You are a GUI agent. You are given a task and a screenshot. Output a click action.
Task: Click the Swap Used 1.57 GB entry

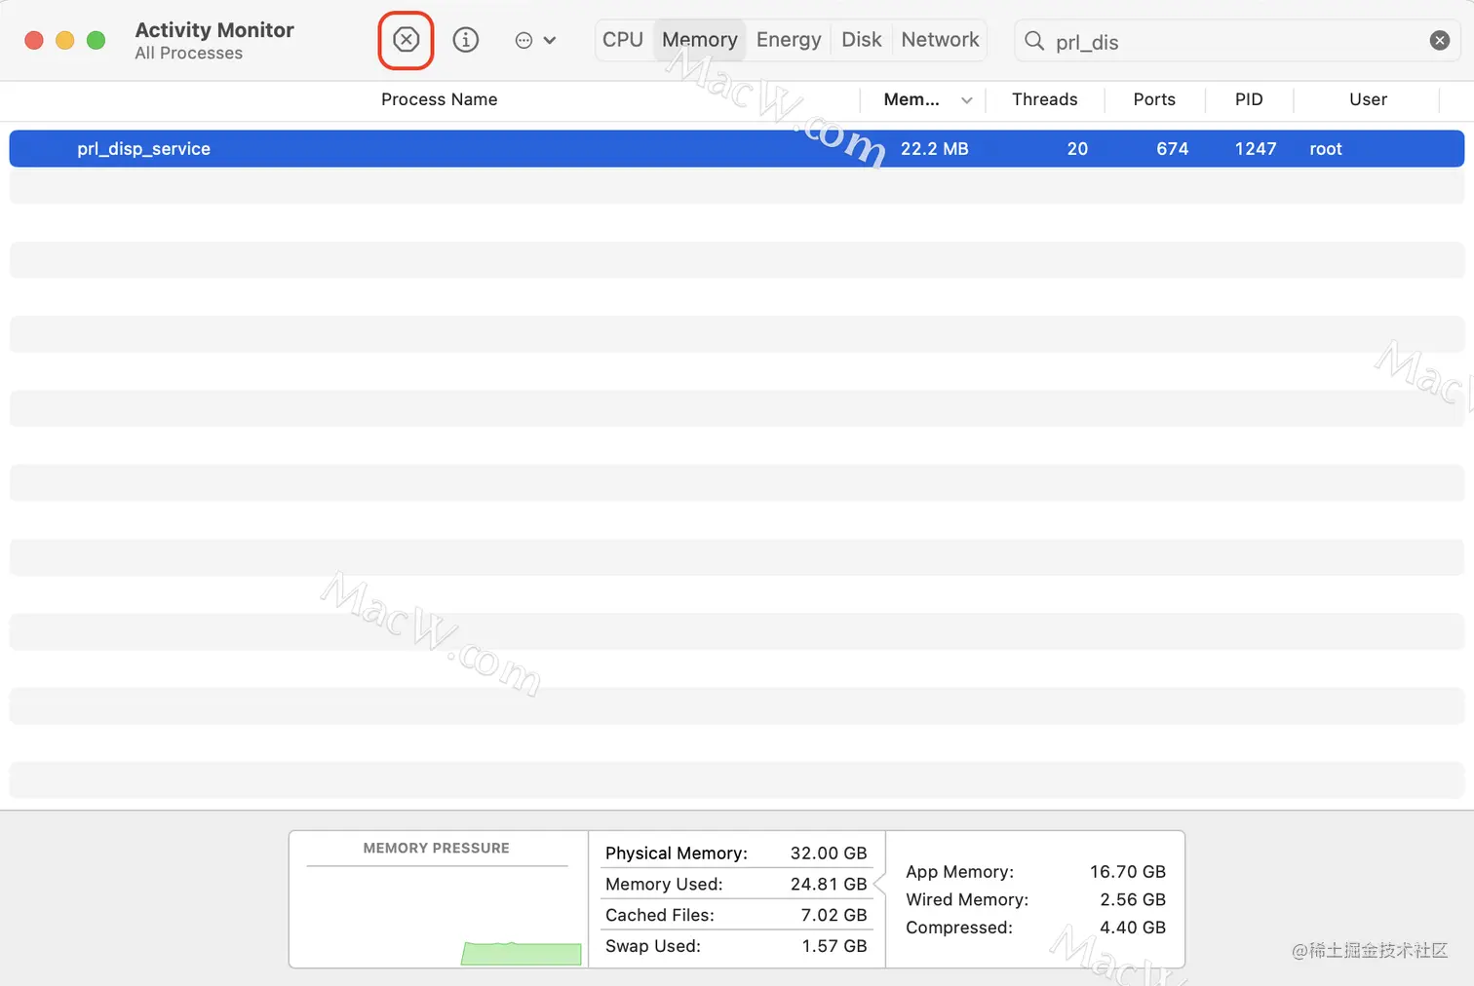[x=736, y=946]
